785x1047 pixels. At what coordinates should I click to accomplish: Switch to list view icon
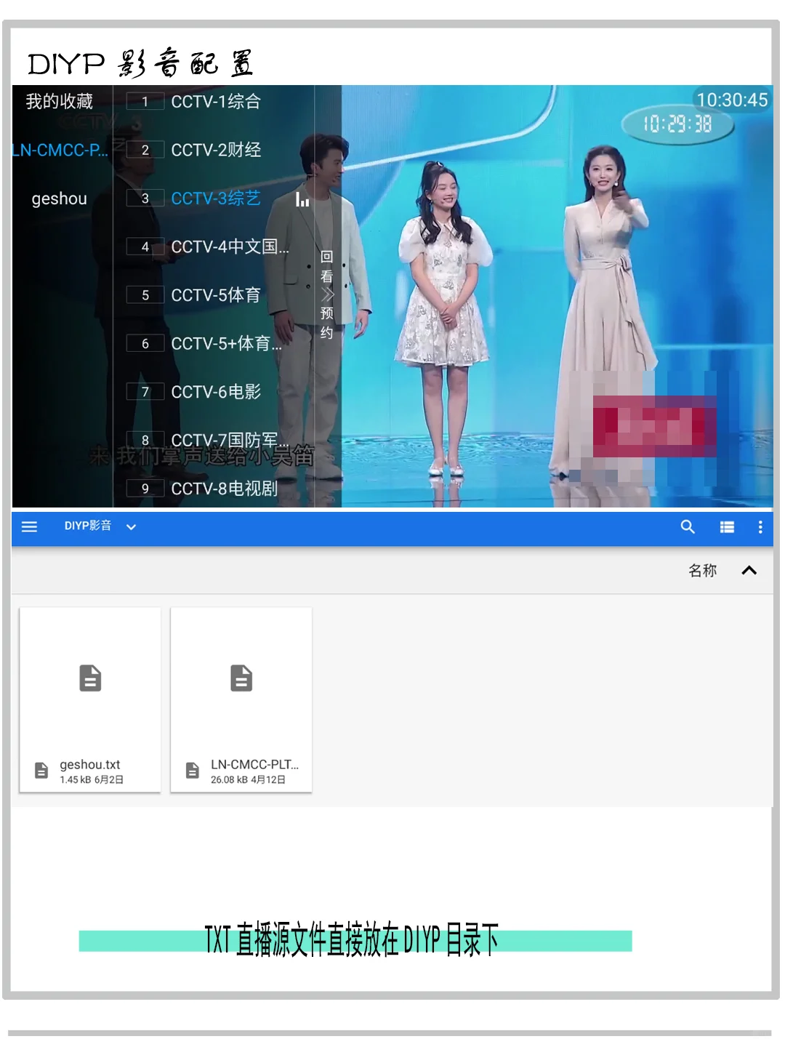pyautogui.click(x=727, y=527)
